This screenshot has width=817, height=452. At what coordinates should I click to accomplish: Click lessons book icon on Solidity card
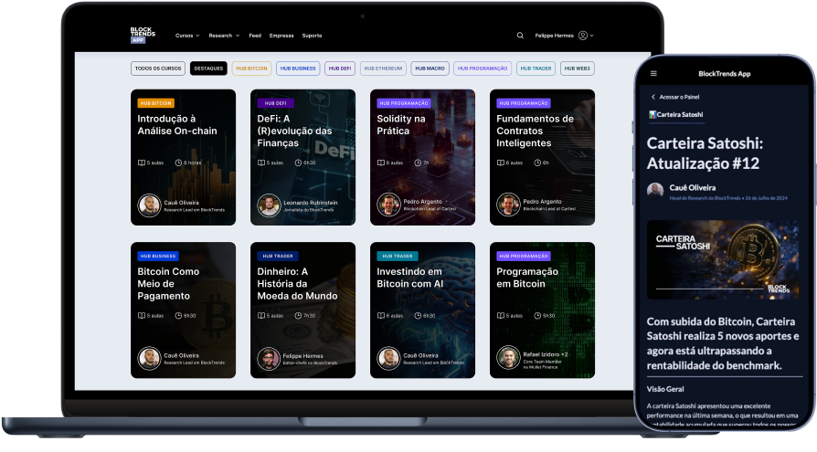pyautogui.click(x=381, y=163)
